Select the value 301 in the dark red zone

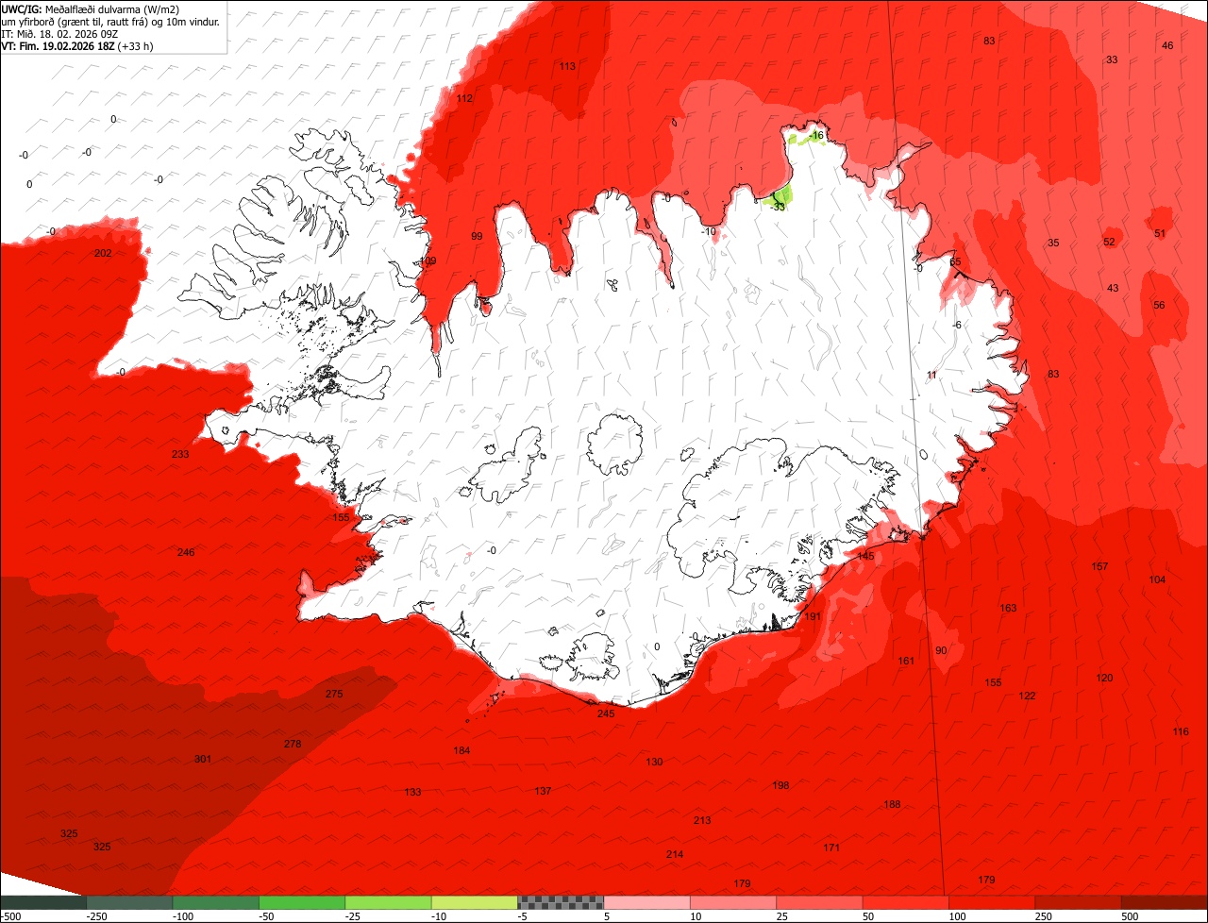(203, 759)
